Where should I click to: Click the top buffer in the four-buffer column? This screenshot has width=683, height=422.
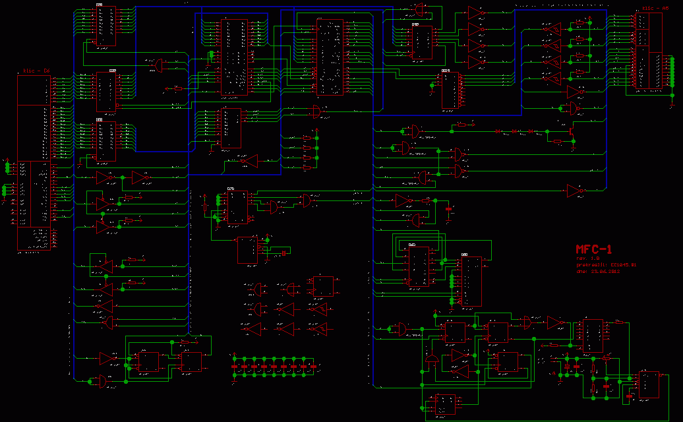pyautogui.click(x=476, y=13)
